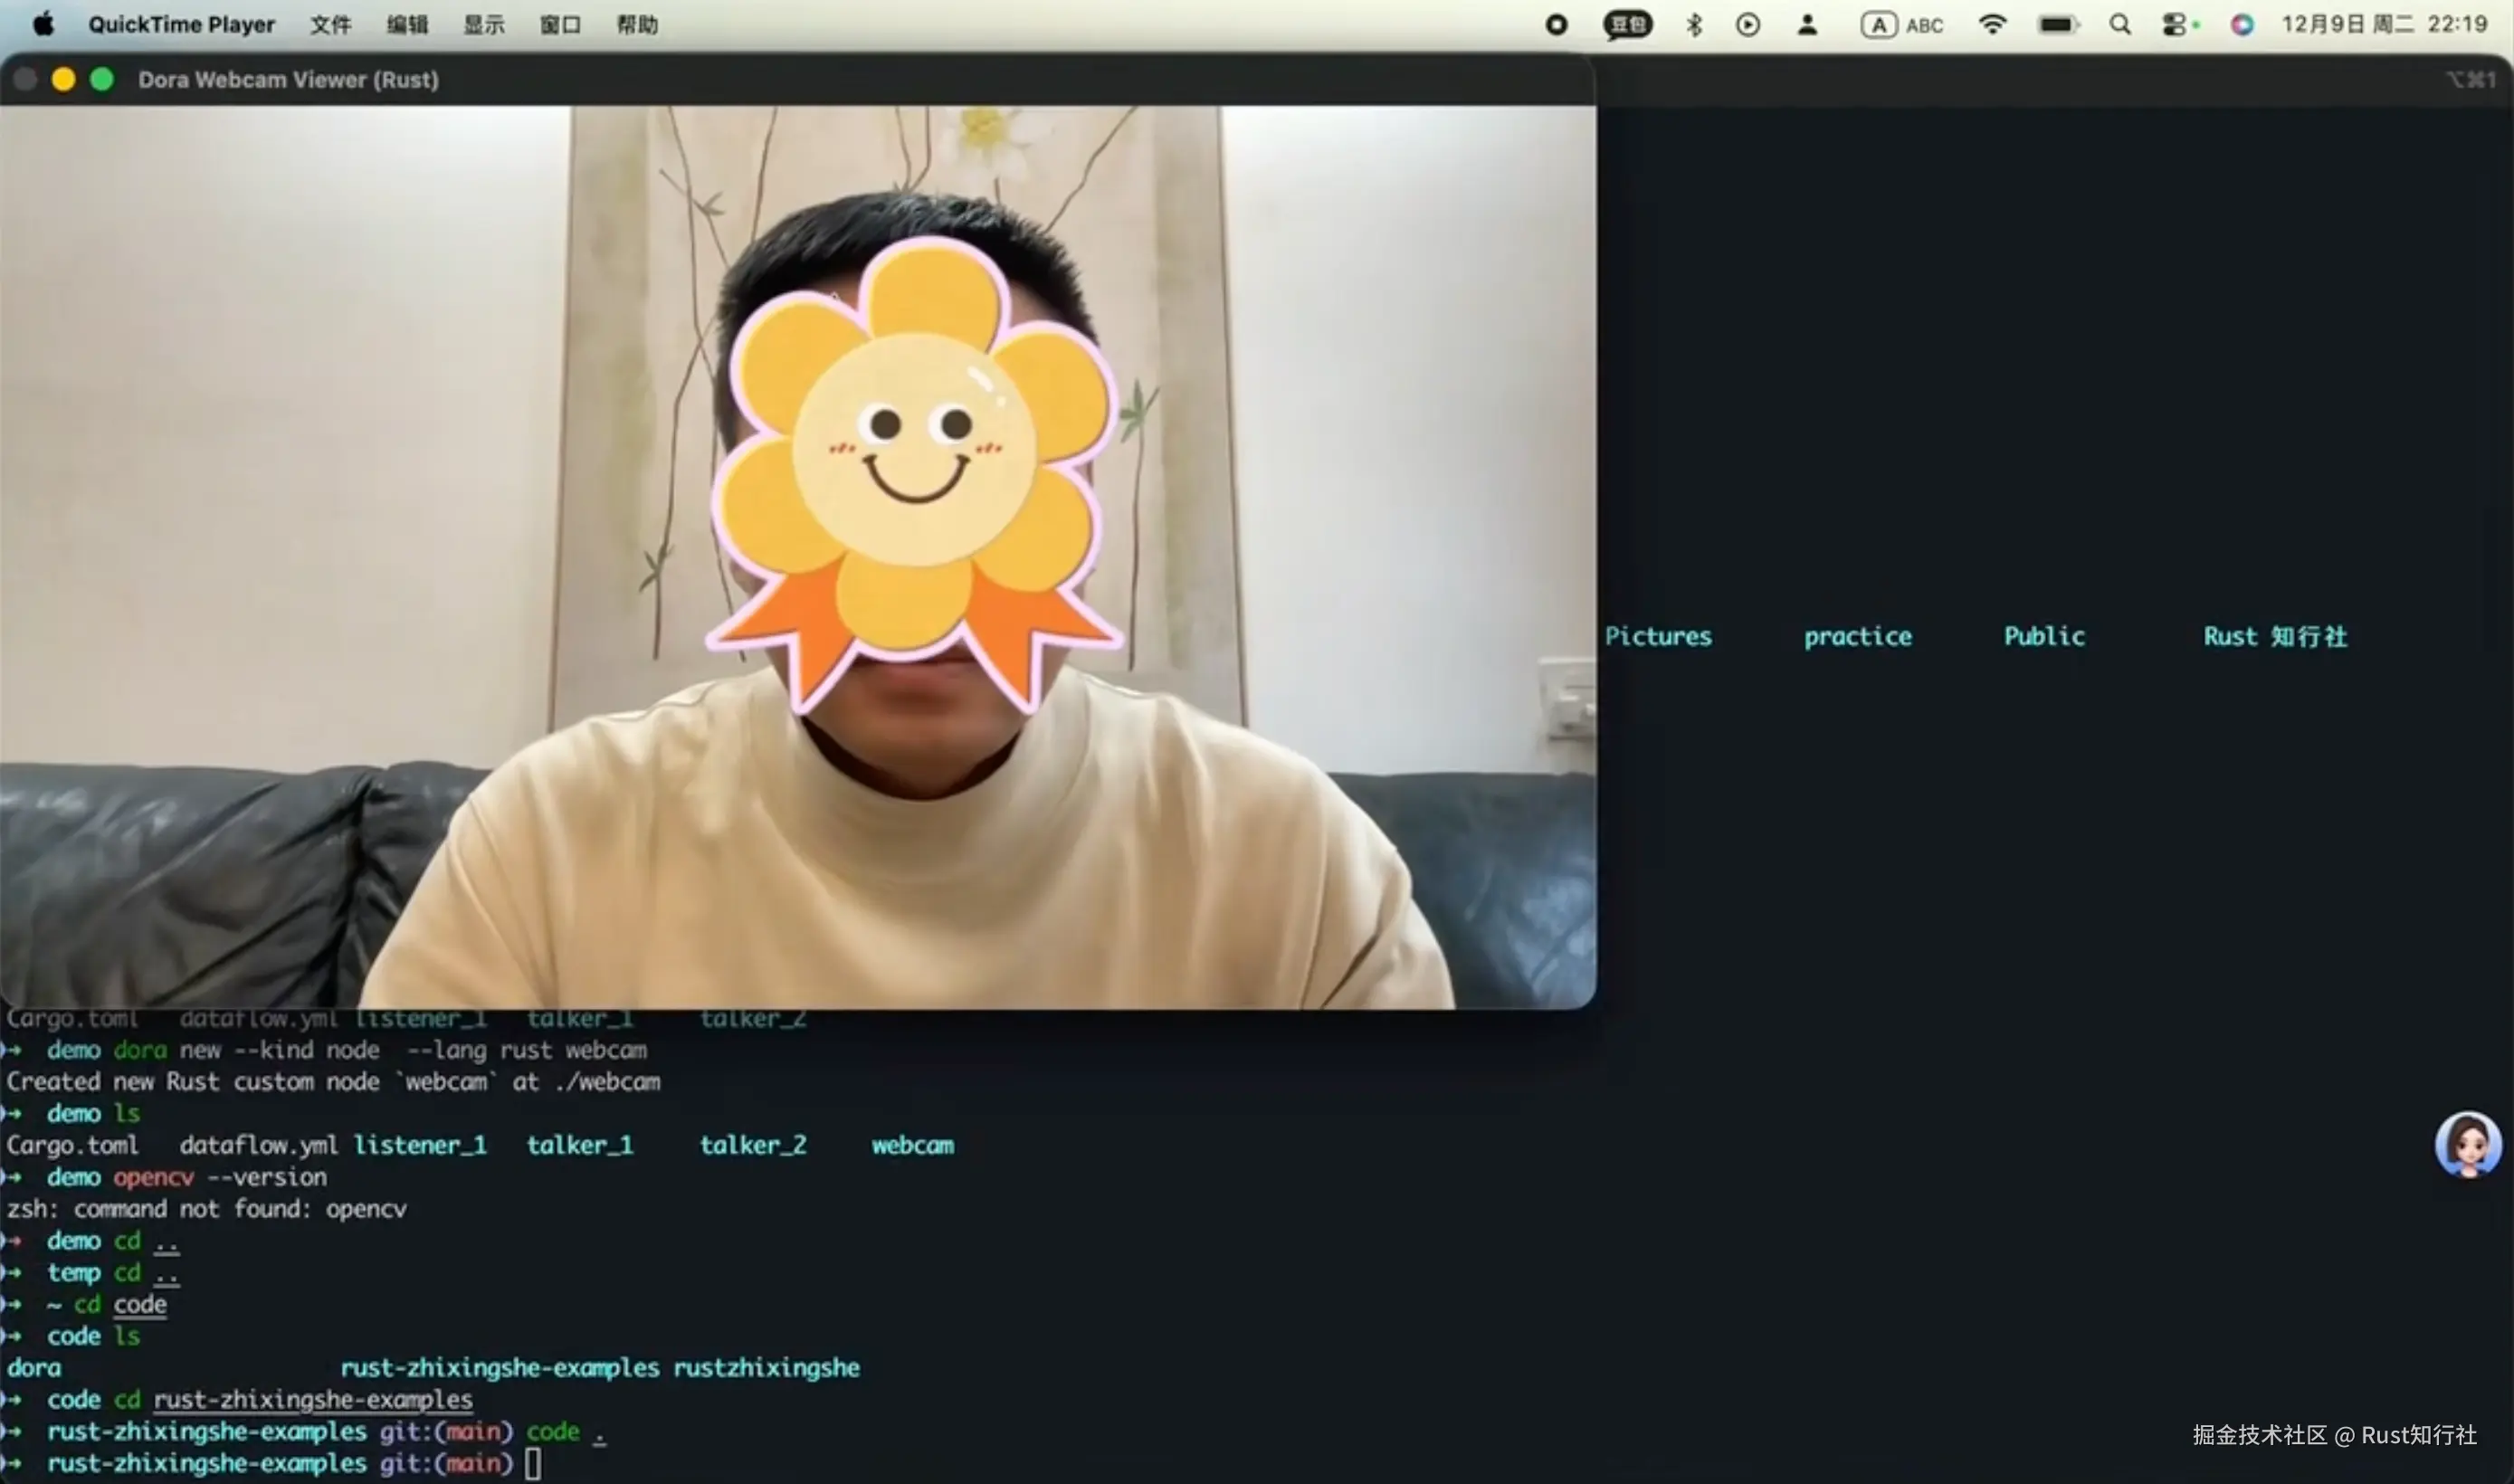The width and height of the screenshot is (2514, 1484).
Task: Click the screen recording stop icon
Action: coord(1556,25)
